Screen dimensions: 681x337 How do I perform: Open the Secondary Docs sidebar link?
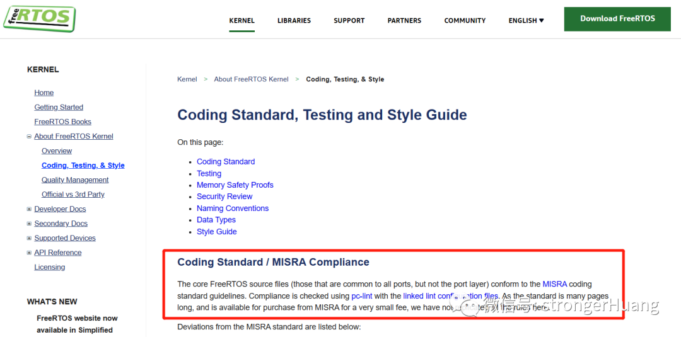61,224
